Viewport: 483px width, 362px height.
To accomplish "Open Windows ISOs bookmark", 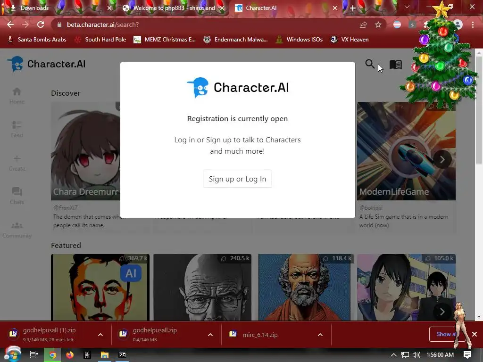I will point(299,40).
